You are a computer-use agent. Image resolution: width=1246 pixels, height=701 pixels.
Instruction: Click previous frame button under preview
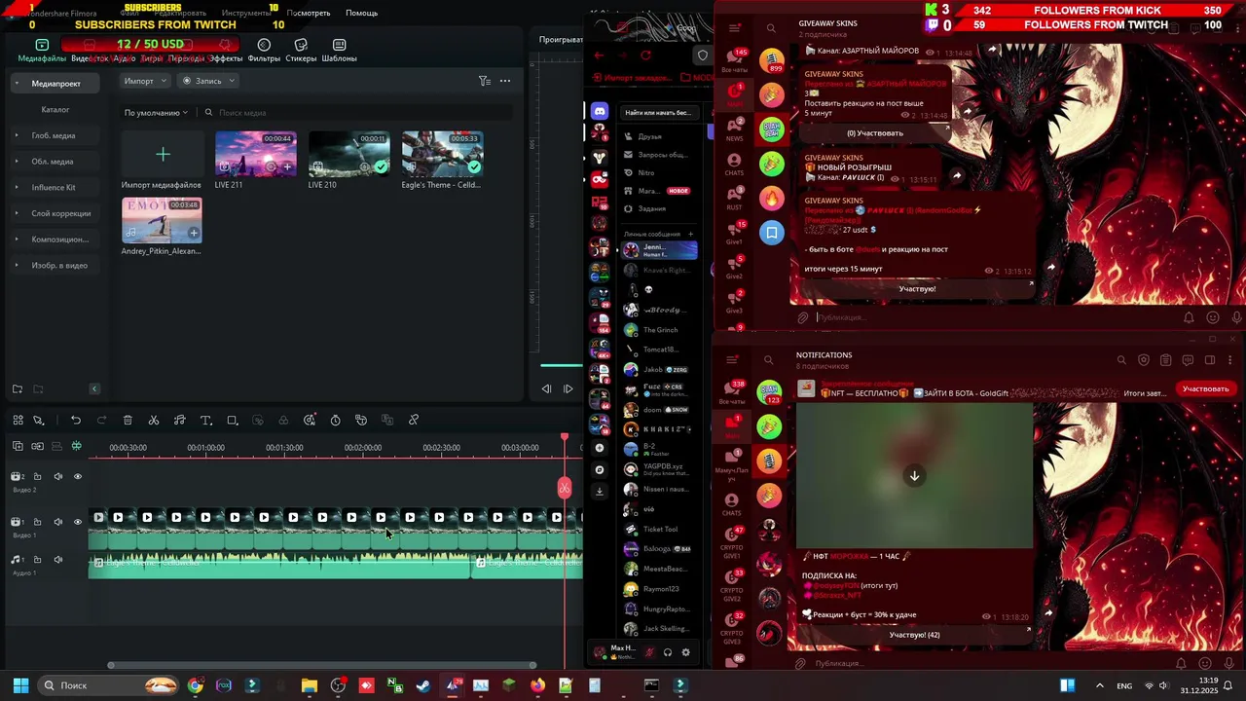pos(546,388)
